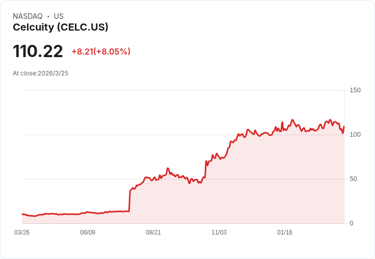Click the 100 y-axis price label
The width and height of the screenshot is (375, 259).
[x=355, y=135]
